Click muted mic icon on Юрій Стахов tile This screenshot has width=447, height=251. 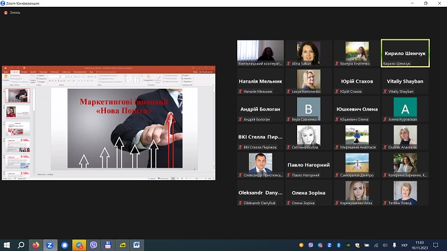pos(337,91)
